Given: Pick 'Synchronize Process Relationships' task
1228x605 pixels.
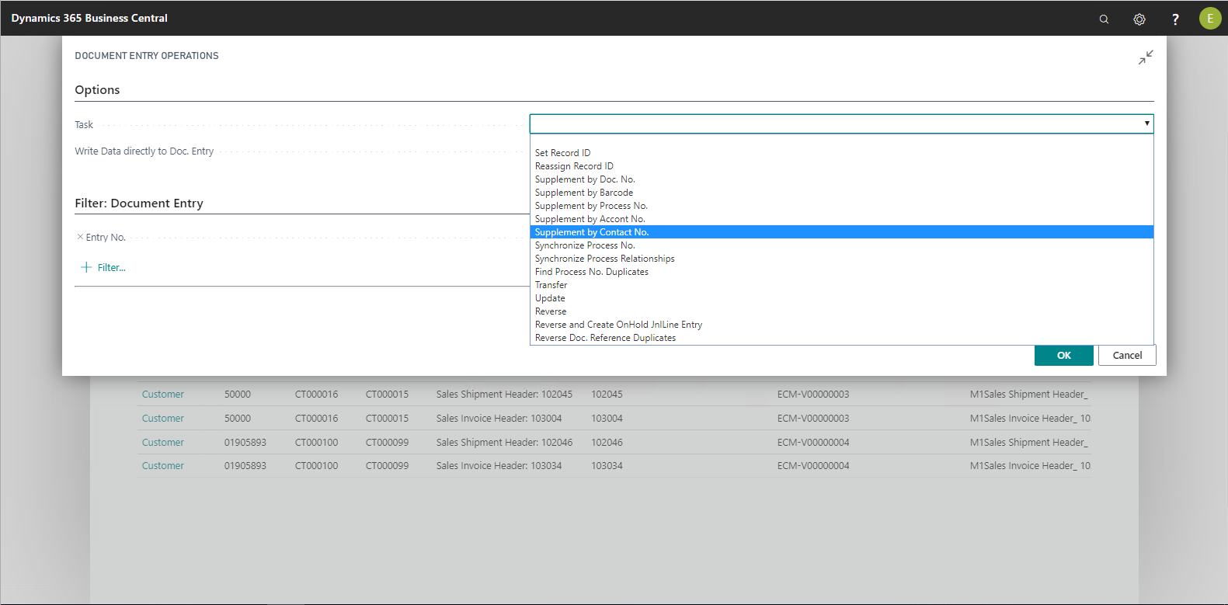Looking at the screenshot, I should coord(604,259).
